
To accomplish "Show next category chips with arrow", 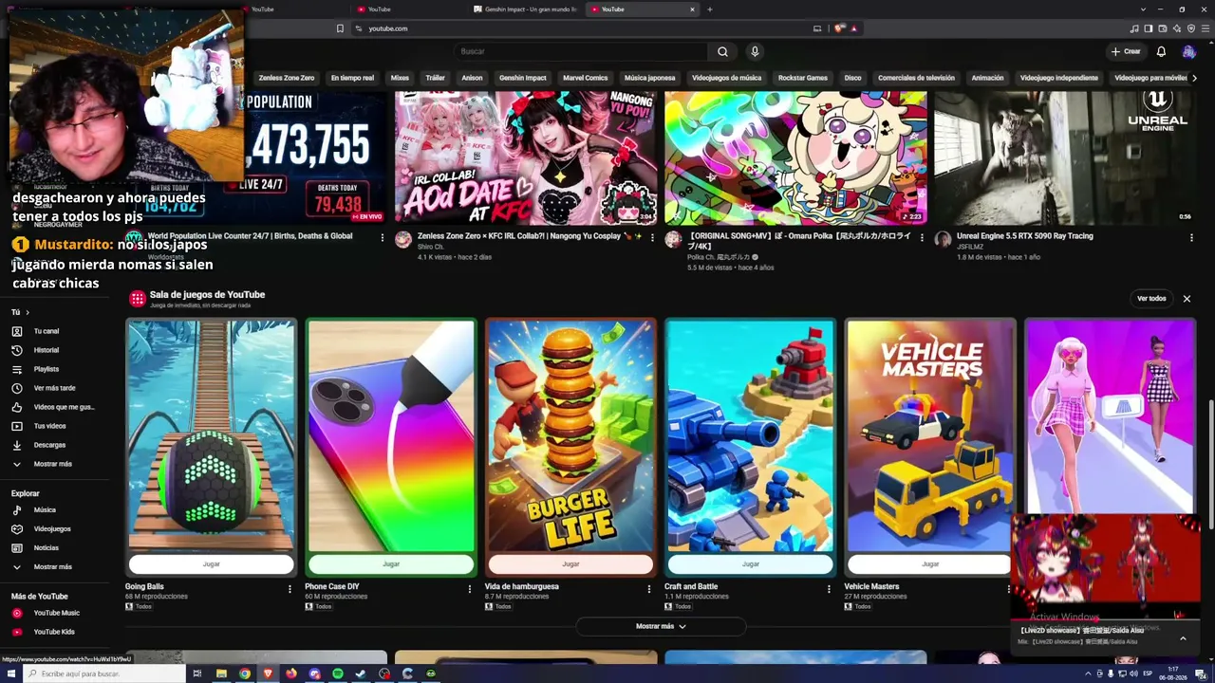I will 1194,78.
